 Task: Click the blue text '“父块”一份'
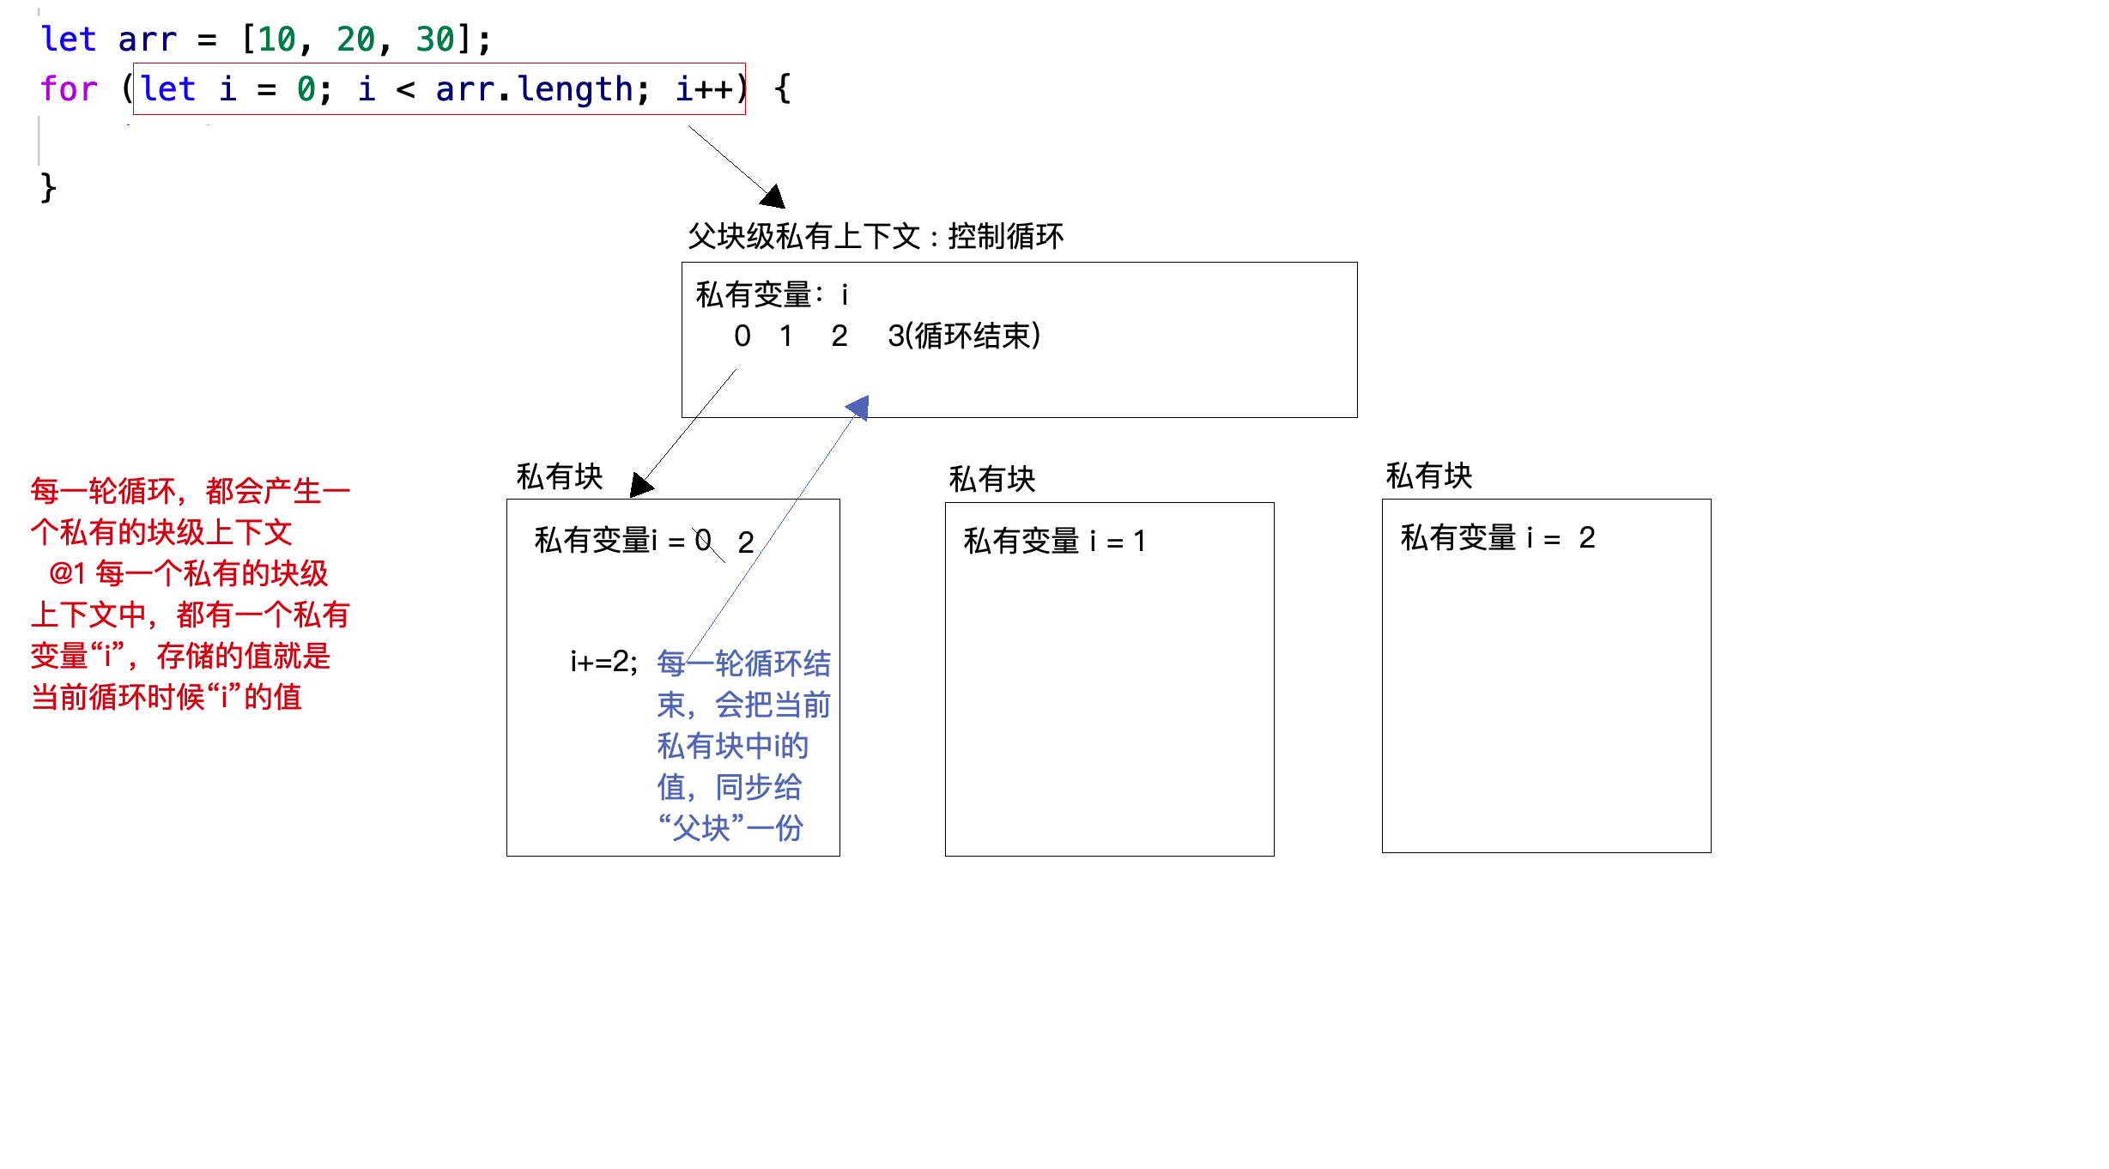pyautogui.click(x=730, y=828)
